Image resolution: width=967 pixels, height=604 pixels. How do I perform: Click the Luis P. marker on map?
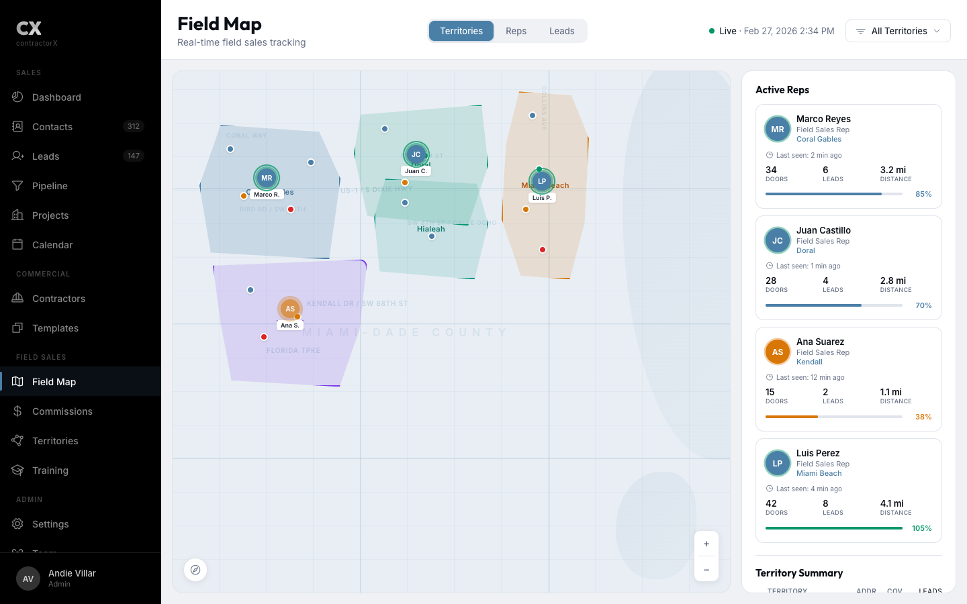click(x=541, y=181)
